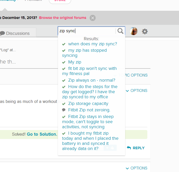Viewport: 179px width, 172px height.
Task: Click checkmark beside 'when does my zip sync?'
Action: pyautogui.click(x=64, y=44)
